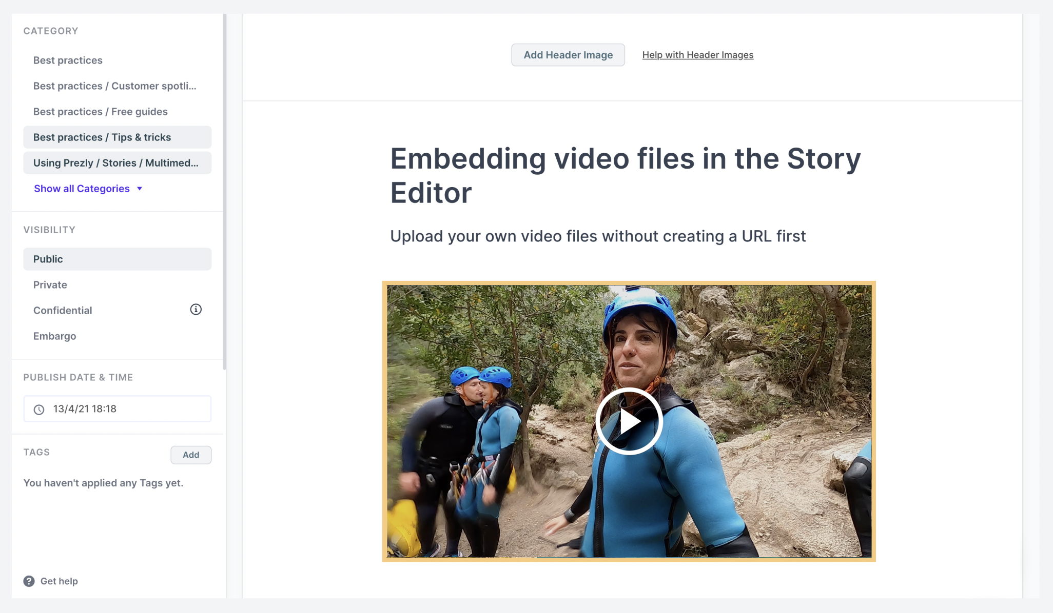The height and width of the screenshot is (613, 1053).
Task: Click the story title Embedding video files
Action: coord(626,176)
